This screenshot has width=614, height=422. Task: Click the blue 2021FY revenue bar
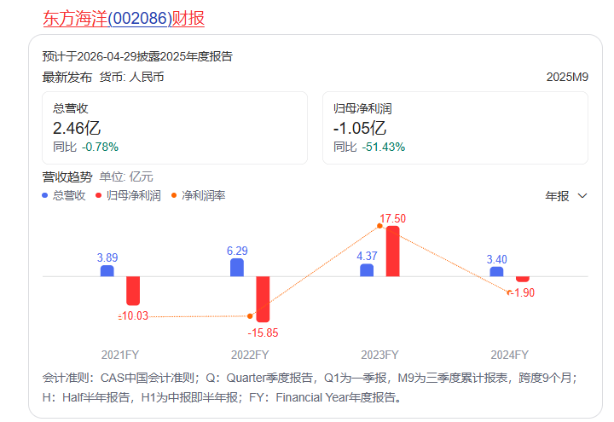coord(107,271)
